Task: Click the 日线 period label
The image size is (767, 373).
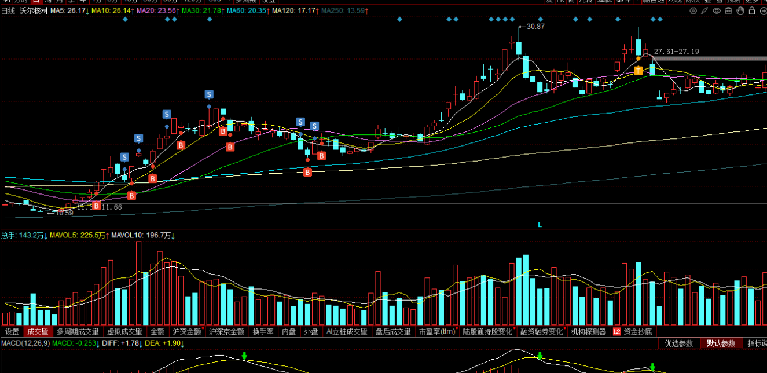Action: point(9,11)
